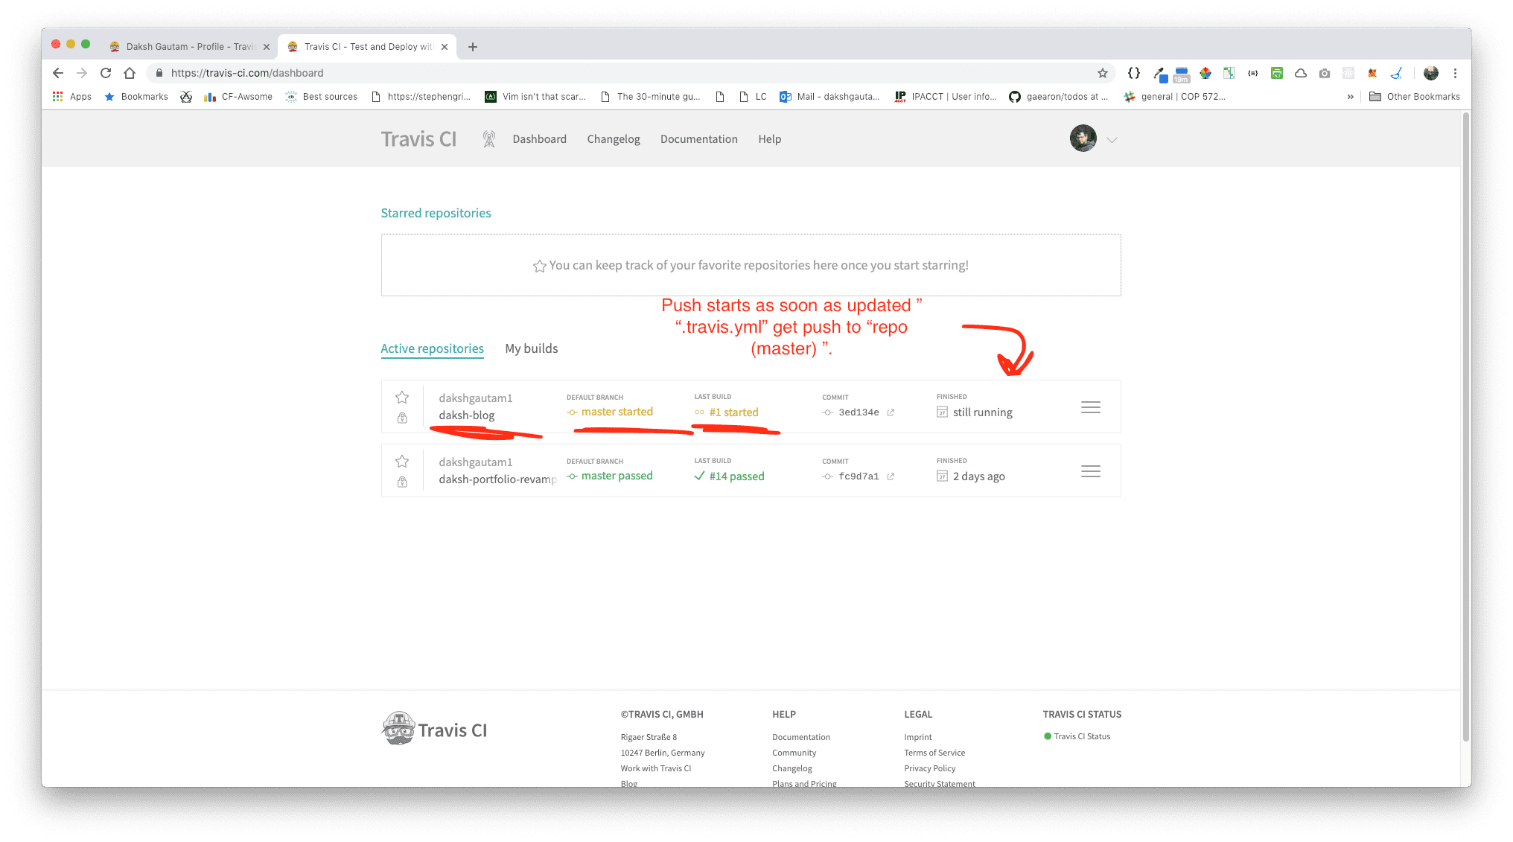Star the daksh-blog repository

402,397
